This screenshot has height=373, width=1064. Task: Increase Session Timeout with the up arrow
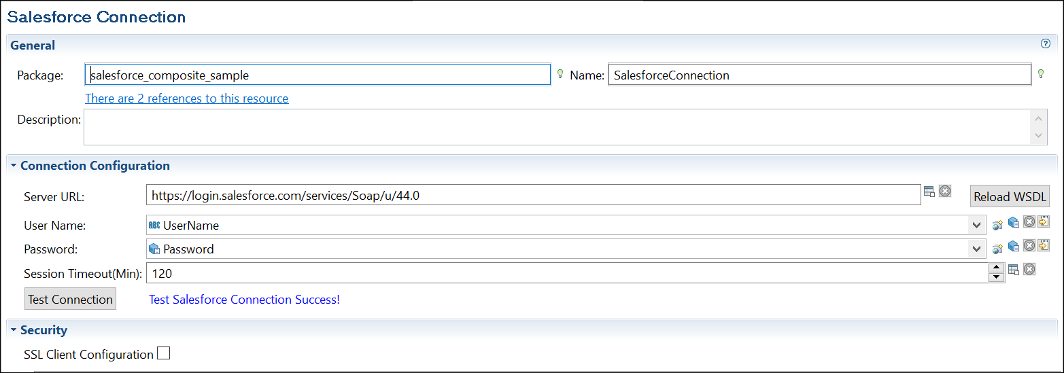pyautogui.click(x=996, y=268)
